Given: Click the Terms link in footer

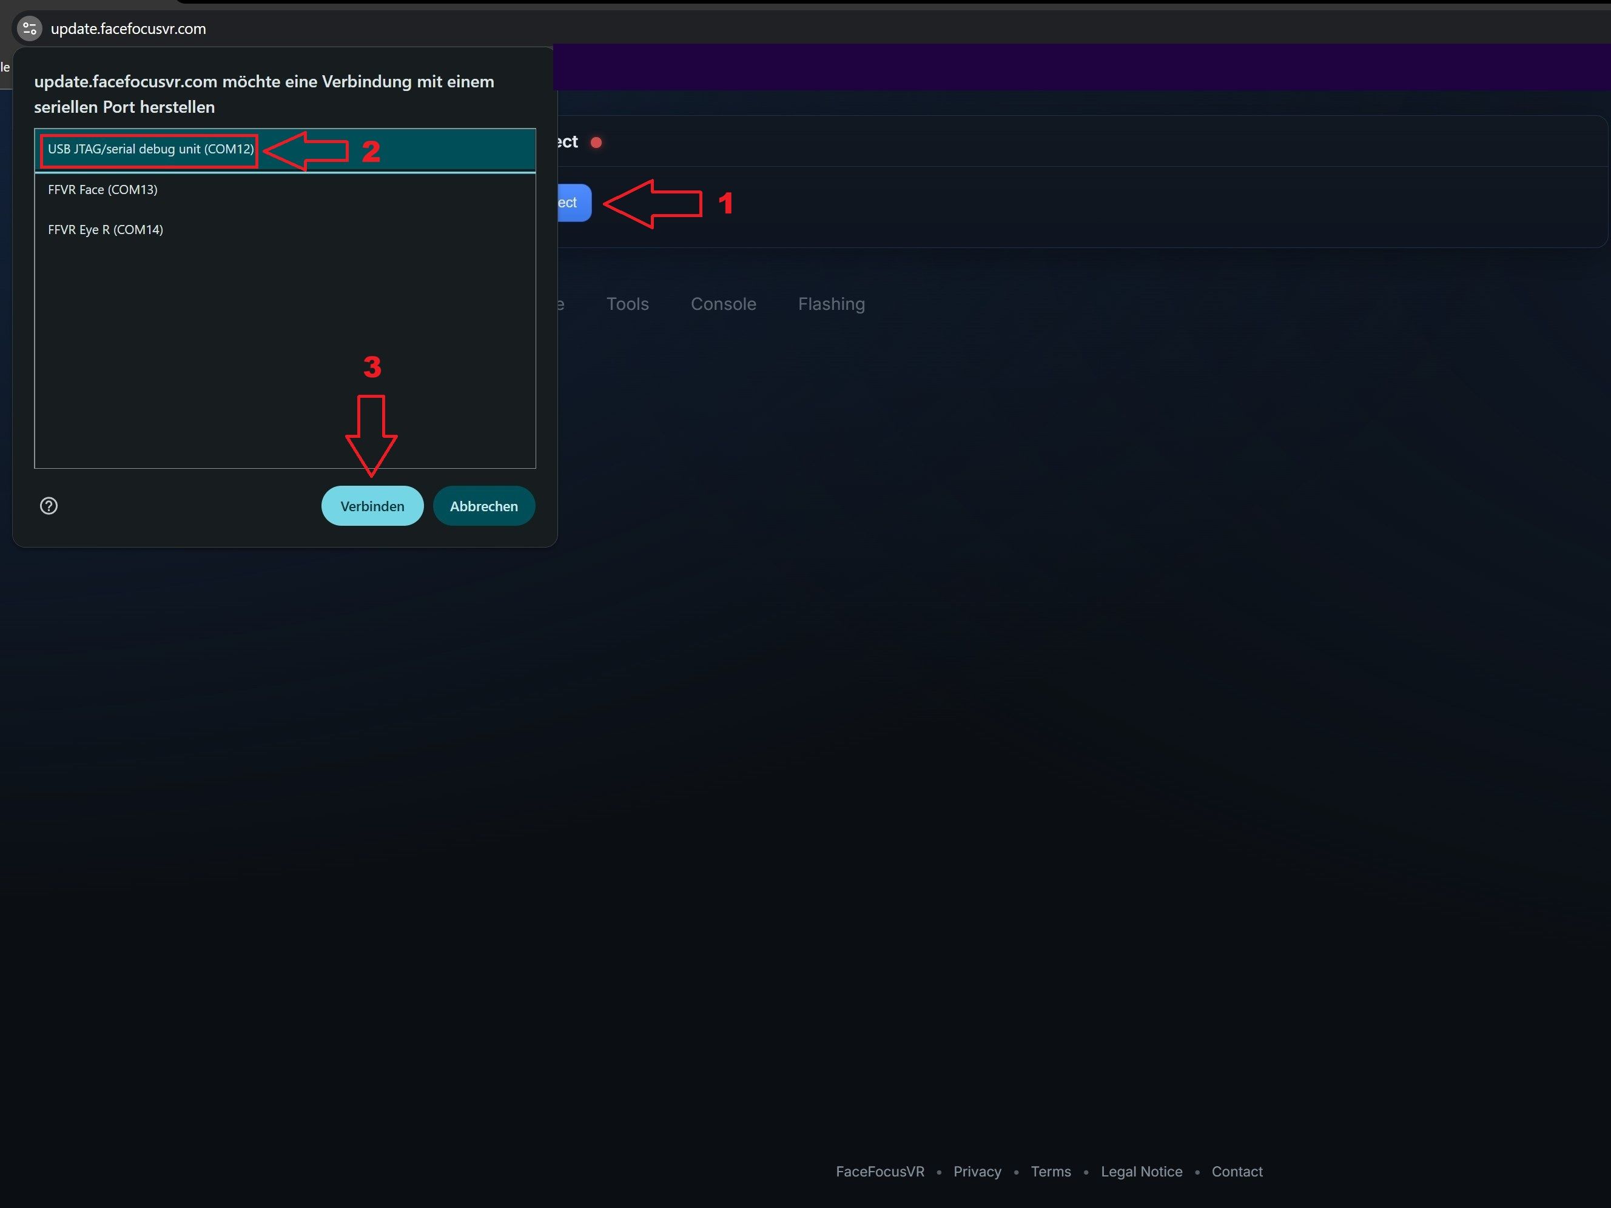Looking at the screenshot, I should click(x=1050, y=1172).
